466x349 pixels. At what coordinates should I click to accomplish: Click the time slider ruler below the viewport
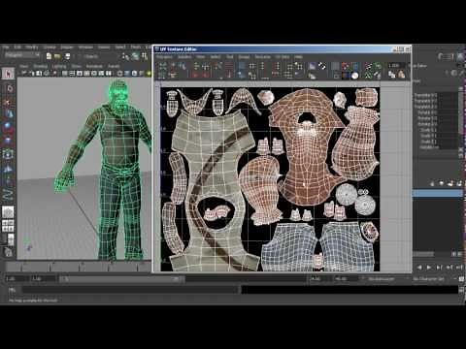(x=78, y=267)
